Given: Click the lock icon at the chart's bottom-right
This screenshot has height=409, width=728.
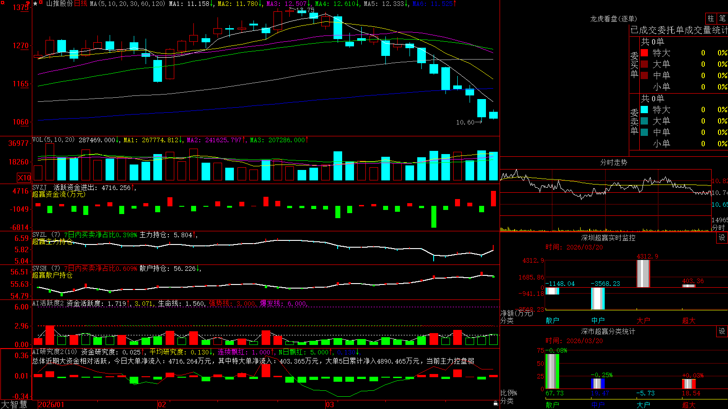Looking at the screenshot, I should (x=495, y=404).
